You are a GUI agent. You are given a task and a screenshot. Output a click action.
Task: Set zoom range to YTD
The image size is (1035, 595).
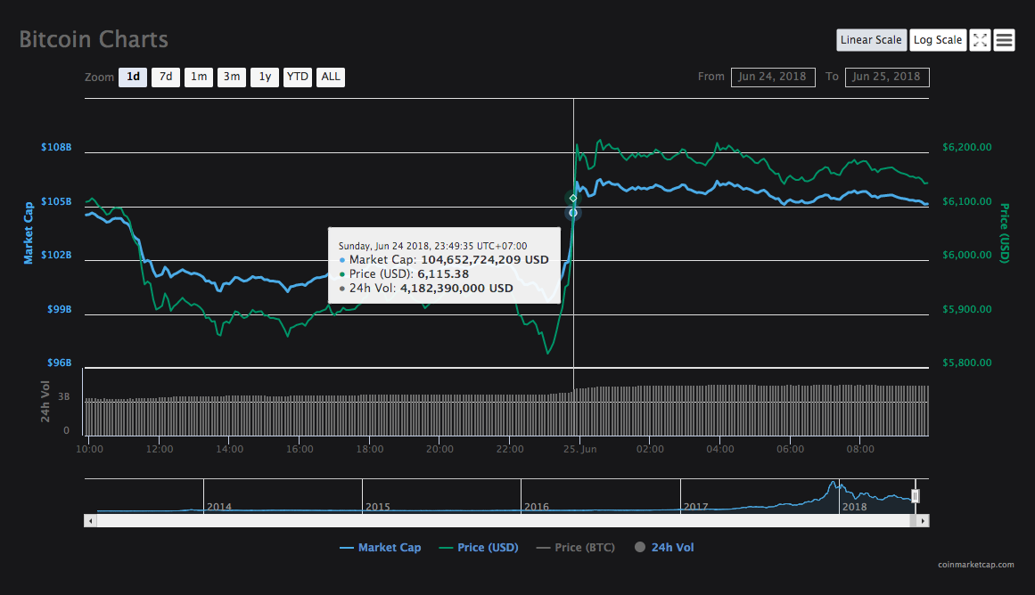(x=298, y=77)
